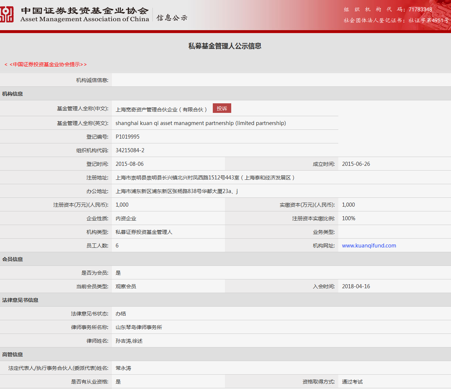
Task: Click the registration number P1019995
Action: point(127,137)
